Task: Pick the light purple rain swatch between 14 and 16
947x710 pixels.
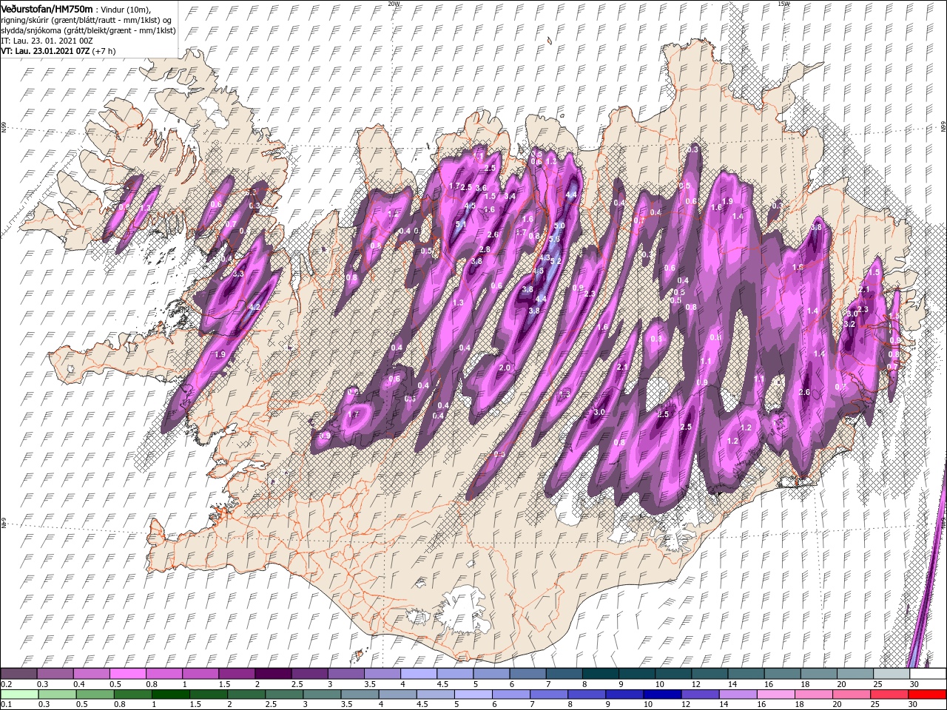Action: coord(737,694)
